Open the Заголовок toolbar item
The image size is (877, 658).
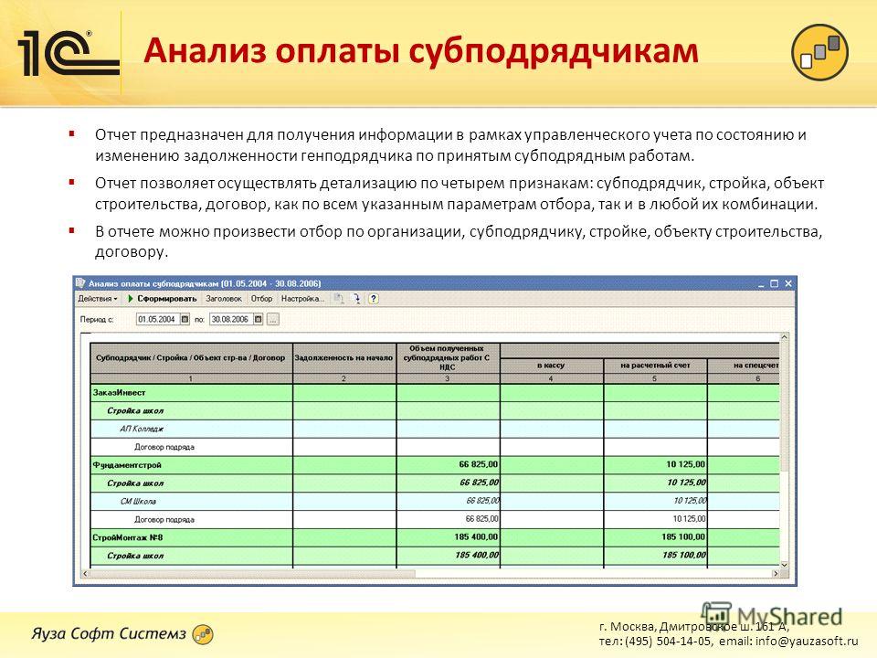tap(224, 299)
